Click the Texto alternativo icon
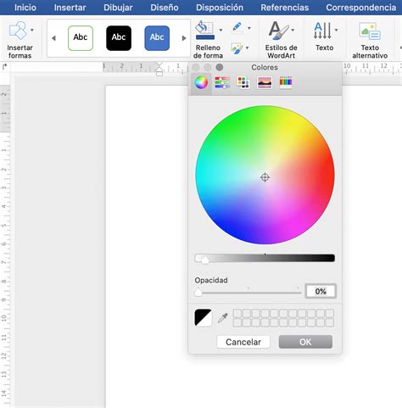 coord(370,31)
